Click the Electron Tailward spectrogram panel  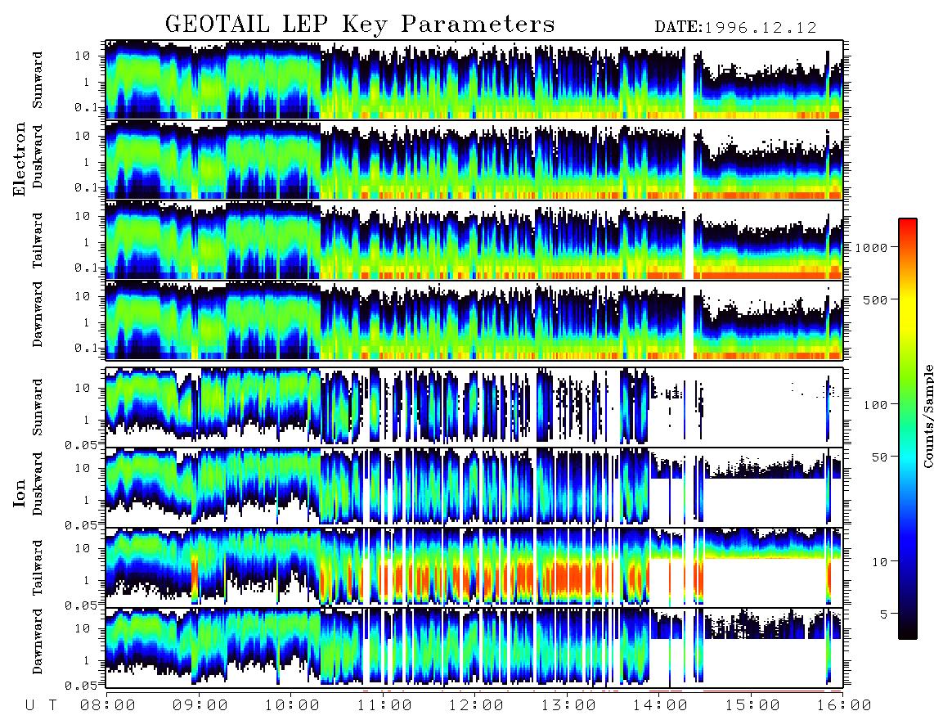click(474, 241)
